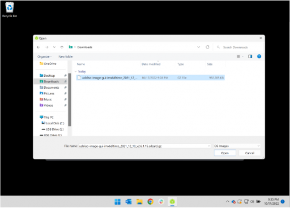Open File Explorer from the taskbar
The width and height of the screenshot is (290, 208).
tap(139, 202)
